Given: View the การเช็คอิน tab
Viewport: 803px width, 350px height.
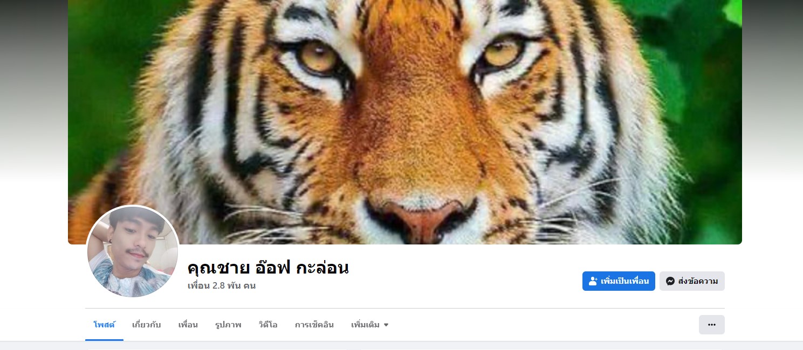Looking at the screenshot, I should coord(314,325).
